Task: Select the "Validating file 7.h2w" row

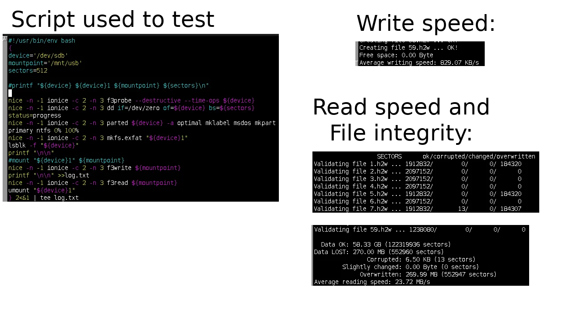Action: [x=418, y=209]
